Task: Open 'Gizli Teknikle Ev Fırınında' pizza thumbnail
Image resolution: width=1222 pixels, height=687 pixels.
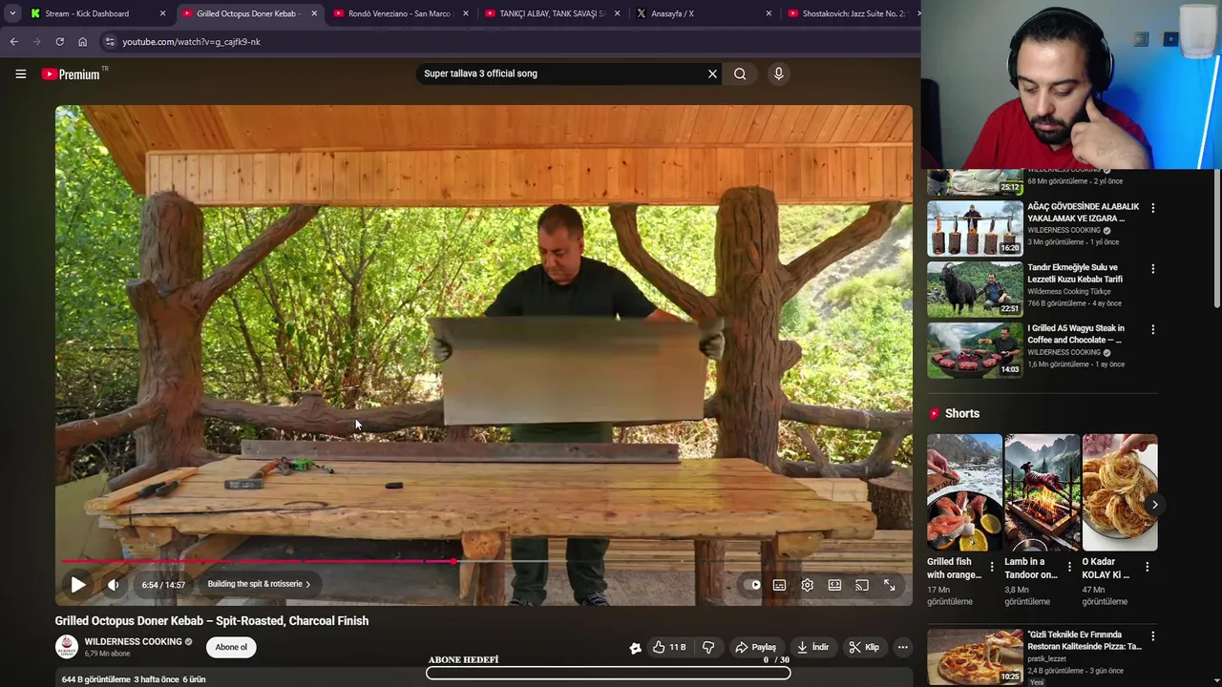Action: 975,656
